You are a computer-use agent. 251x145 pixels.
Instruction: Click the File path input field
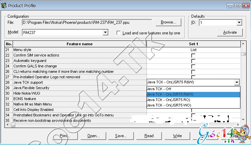pos(87,23)
